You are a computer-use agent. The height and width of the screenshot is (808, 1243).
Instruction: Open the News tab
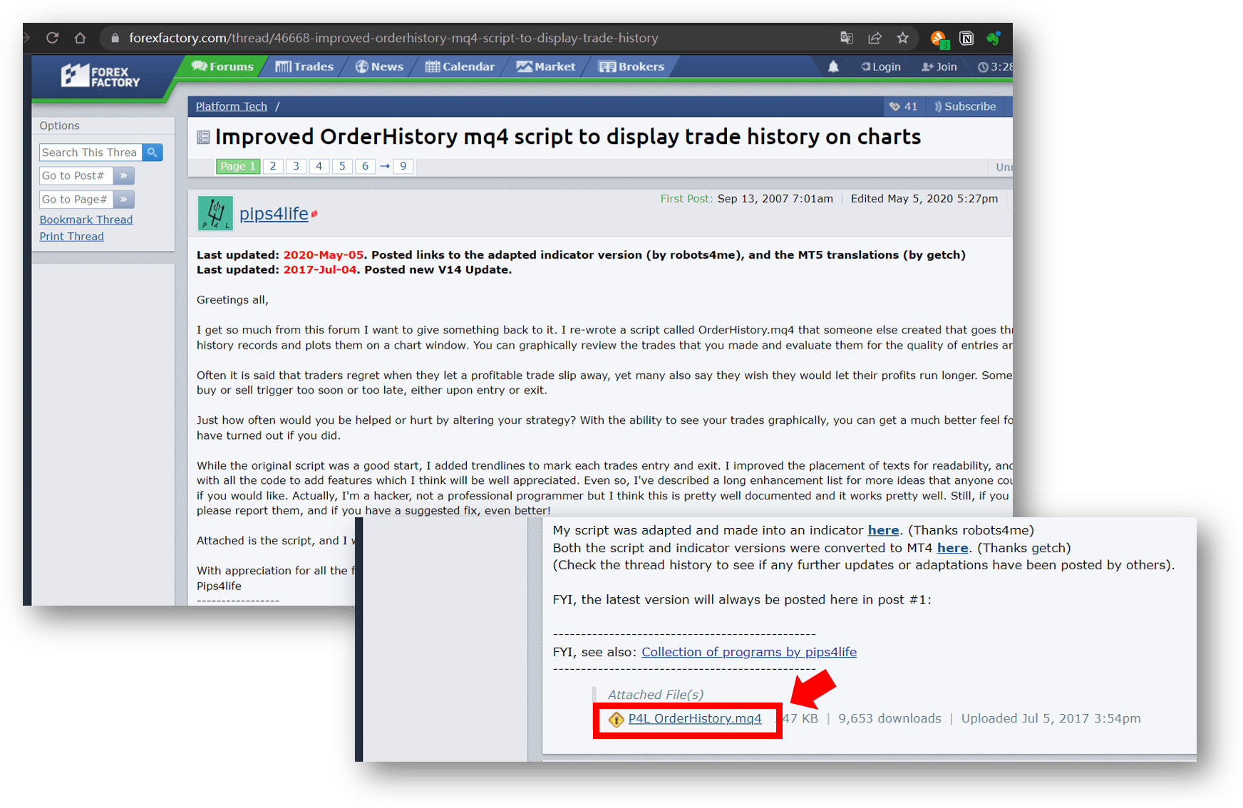click(379, 66)
